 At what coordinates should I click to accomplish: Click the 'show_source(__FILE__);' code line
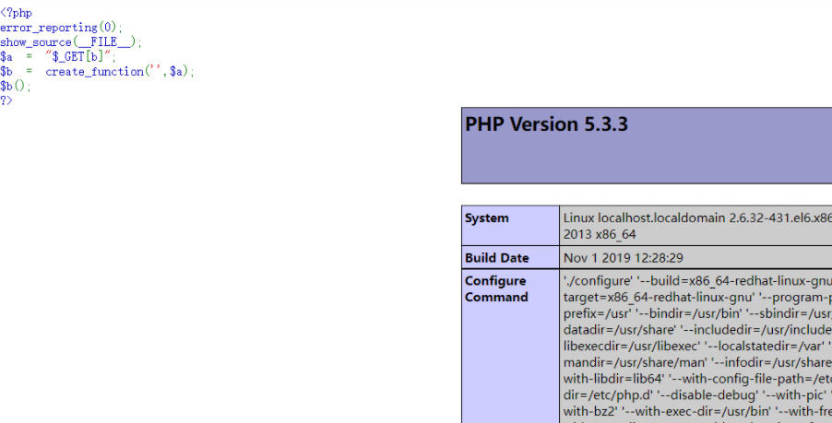click(71, 42)
